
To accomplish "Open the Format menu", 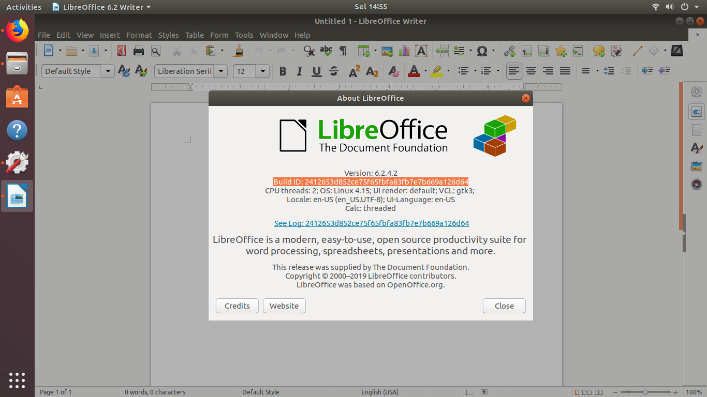I will (139, 35).
